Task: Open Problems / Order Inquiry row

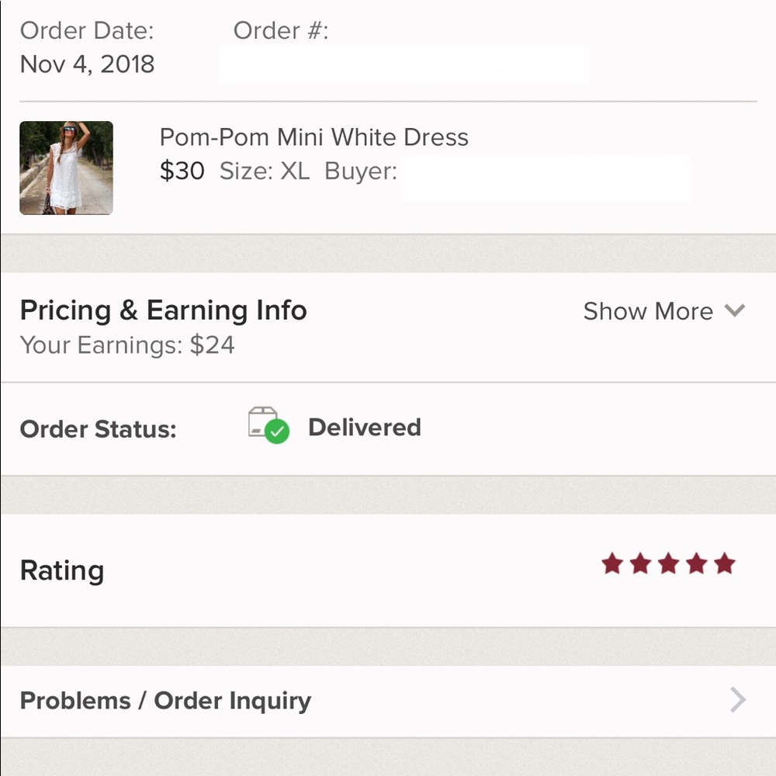Action: click(x=388, y=701)
